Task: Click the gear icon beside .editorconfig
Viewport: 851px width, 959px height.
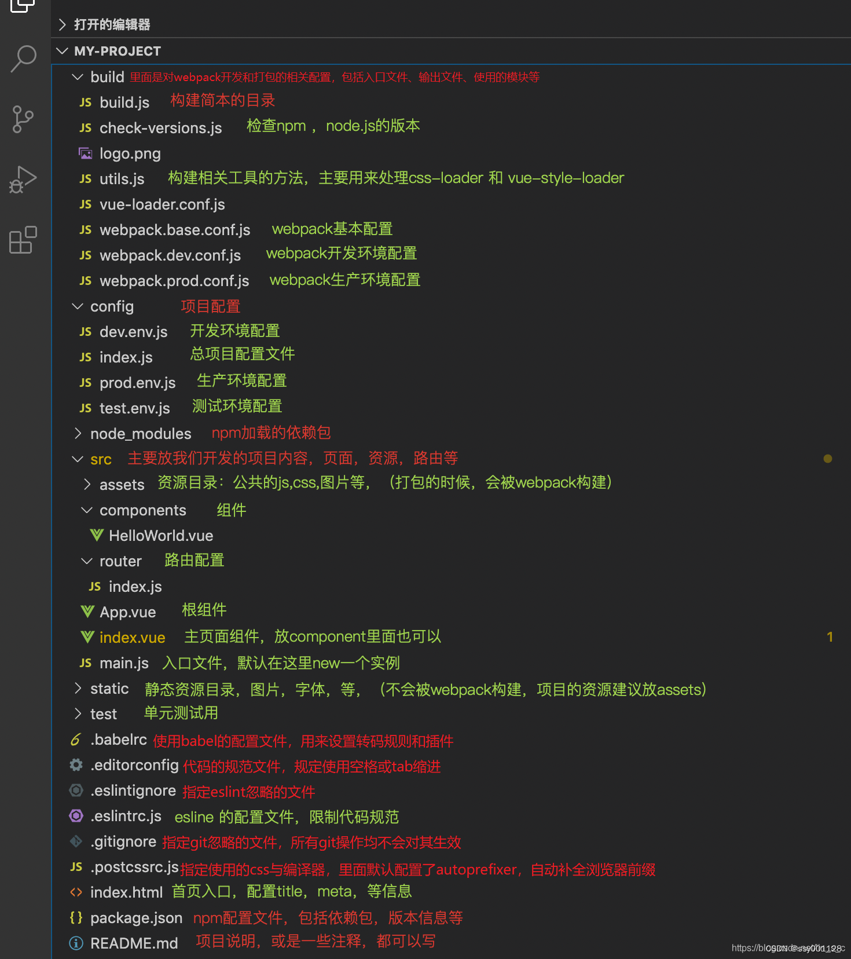Action: pyautogui.click(x=76, y=765)
